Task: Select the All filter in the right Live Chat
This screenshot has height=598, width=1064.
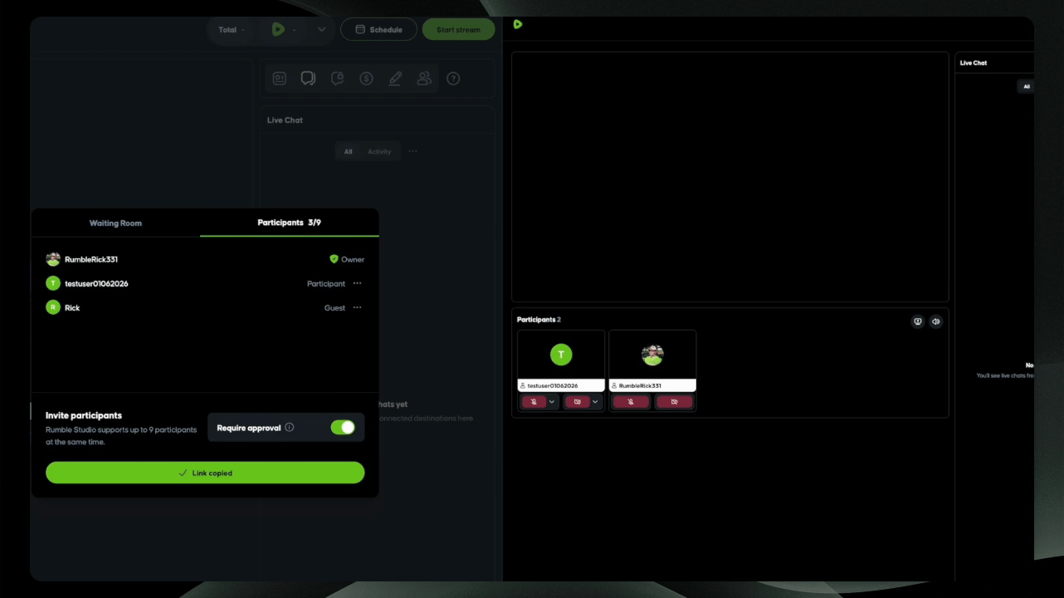Action: point(1027,86)
